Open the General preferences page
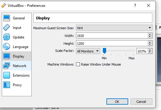Viewport: 161px width, 110px height. [17, 18]
